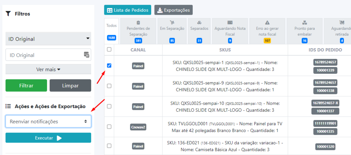Screen dimensions: 351x155
Task: Click order ID badge 100001320
Action: click(325, 147)
